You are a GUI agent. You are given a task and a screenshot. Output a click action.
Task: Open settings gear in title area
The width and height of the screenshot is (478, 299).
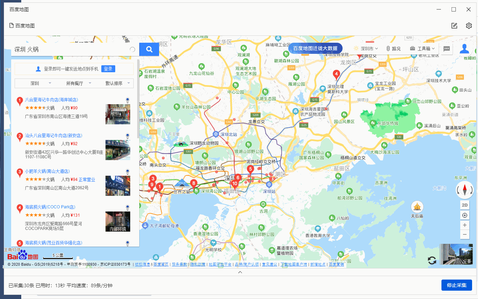click(x=469, y=26)
